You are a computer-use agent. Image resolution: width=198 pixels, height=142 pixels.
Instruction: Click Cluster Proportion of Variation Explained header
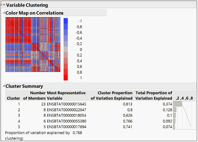pos(112,95)
